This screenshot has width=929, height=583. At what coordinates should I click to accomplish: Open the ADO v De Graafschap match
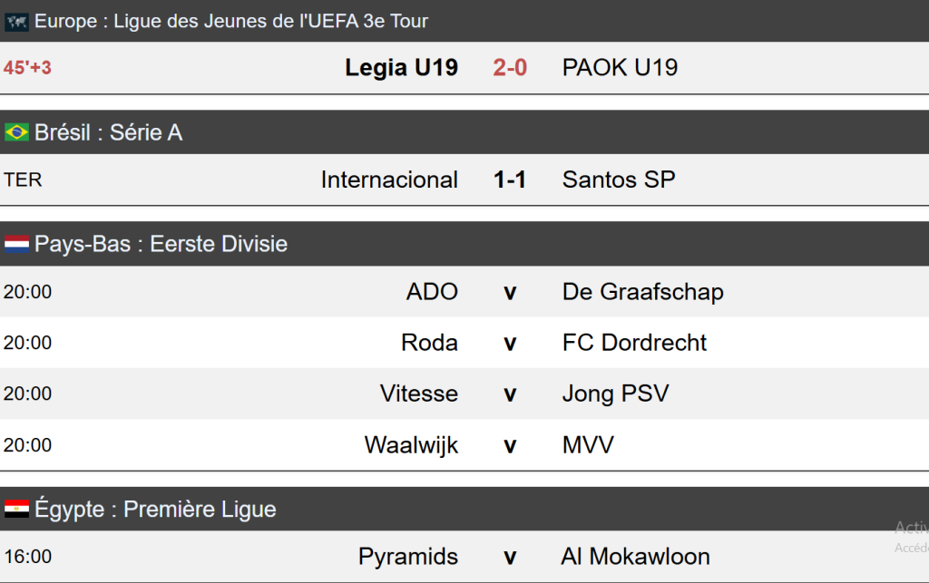pos(510,292)
